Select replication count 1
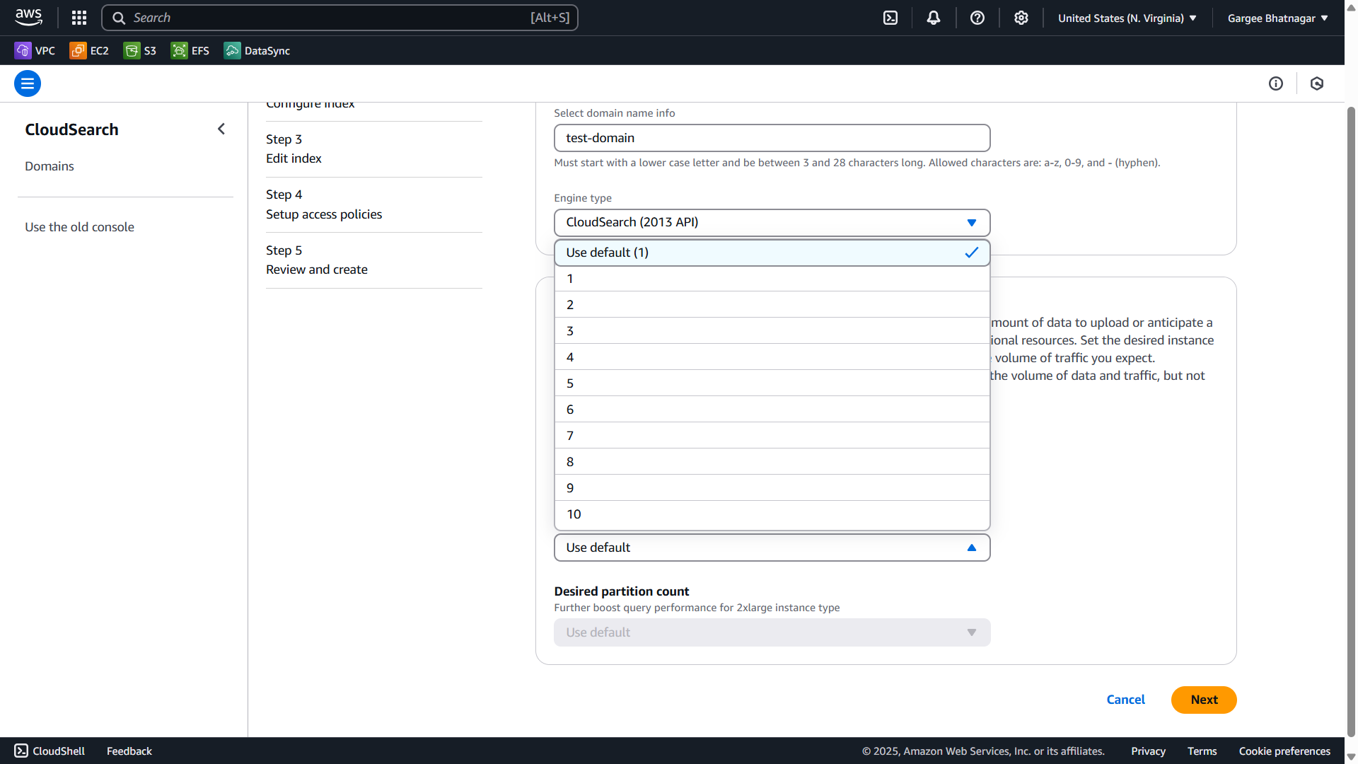Screen dimensions: 1358x764 (x=772, y=279)
